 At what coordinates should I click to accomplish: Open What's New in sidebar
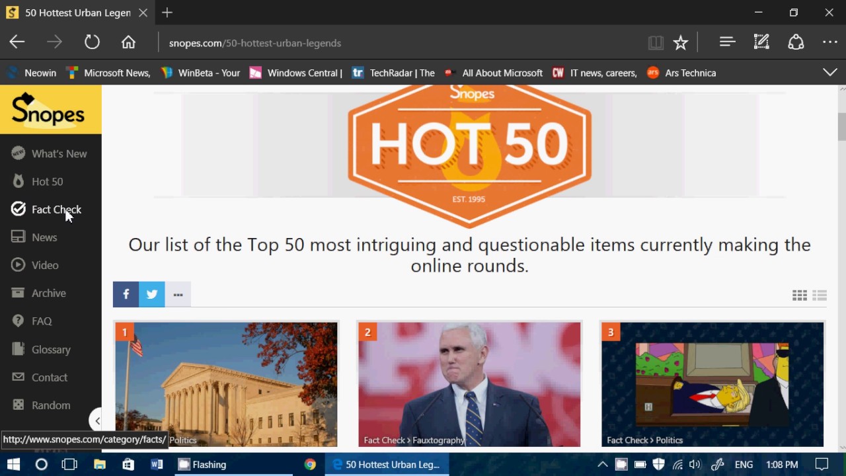(x=51, y=153)
